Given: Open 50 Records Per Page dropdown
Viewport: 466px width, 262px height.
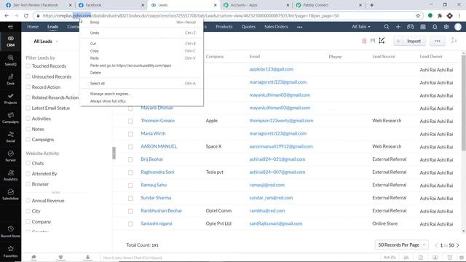Looking at the screenshot, I should tap(401, 245).
